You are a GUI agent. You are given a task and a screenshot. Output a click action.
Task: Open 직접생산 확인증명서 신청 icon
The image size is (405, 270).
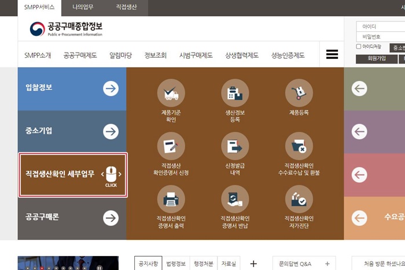point(171,146)
